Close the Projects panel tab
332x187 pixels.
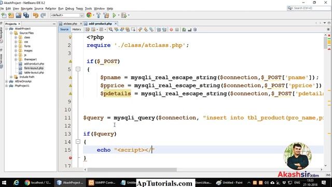[19, 24]
